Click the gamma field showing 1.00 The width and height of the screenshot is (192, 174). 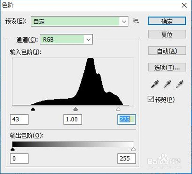73,119
